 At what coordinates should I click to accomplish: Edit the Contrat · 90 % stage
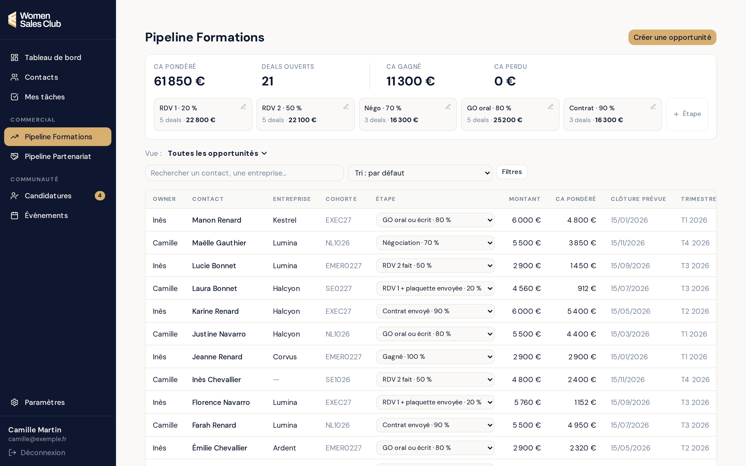[653, 107]
